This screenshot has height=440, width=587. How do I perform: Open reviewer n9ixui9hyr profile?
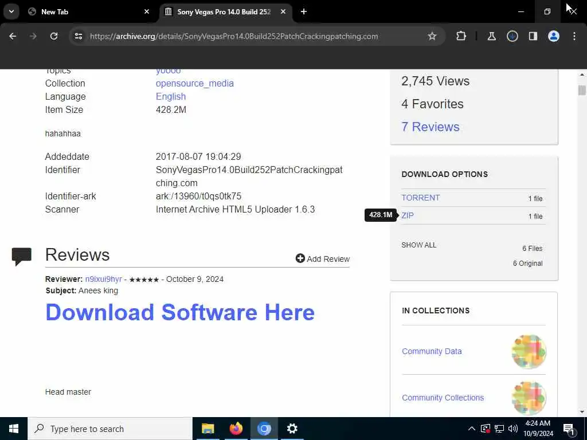click(103, 279)
